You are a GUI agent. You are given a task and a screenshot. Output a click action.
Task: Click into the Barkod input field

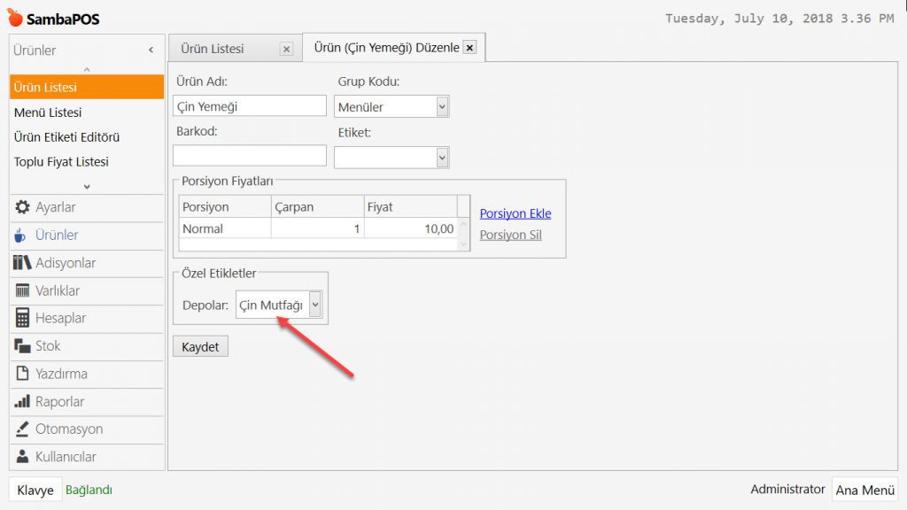coord(250,156)
